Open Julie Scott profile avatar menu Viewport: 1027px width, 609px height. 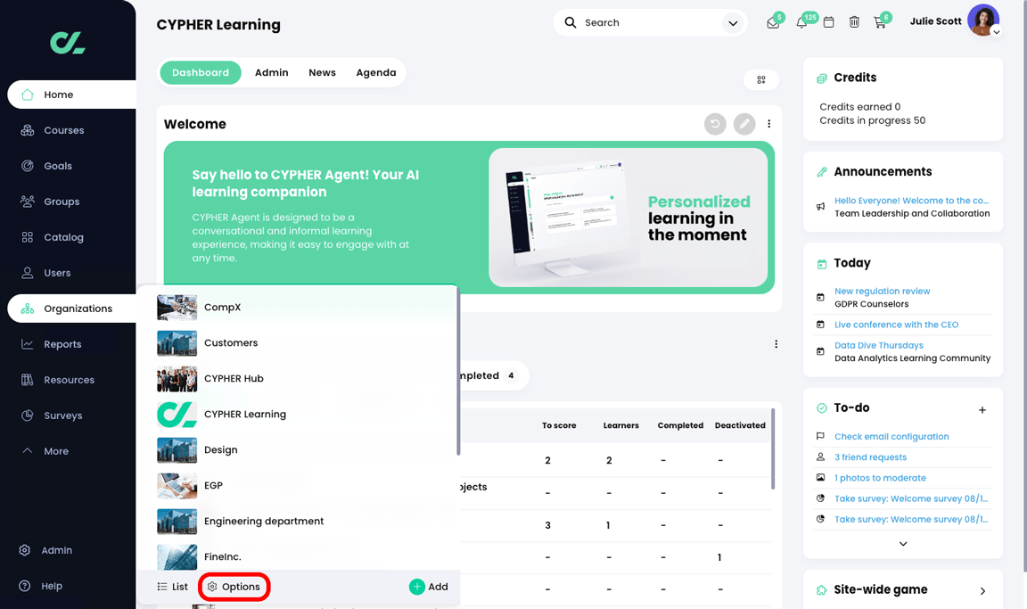pos(984,21)
